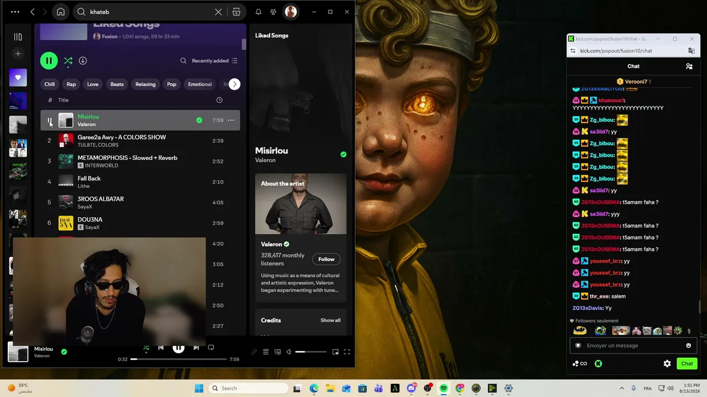This screenshot has height=397, width=707.
Task: Open the Browse icon beside the search bar
Action: point(236,12)
